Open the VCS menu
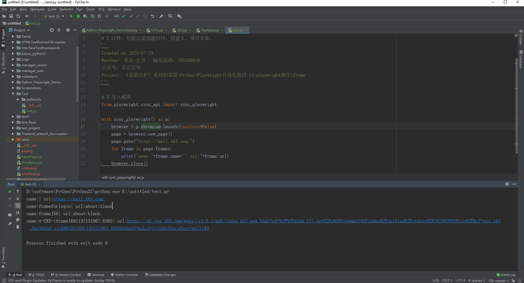The width and height of the screenshot is (524, 283). coord(101,9)
